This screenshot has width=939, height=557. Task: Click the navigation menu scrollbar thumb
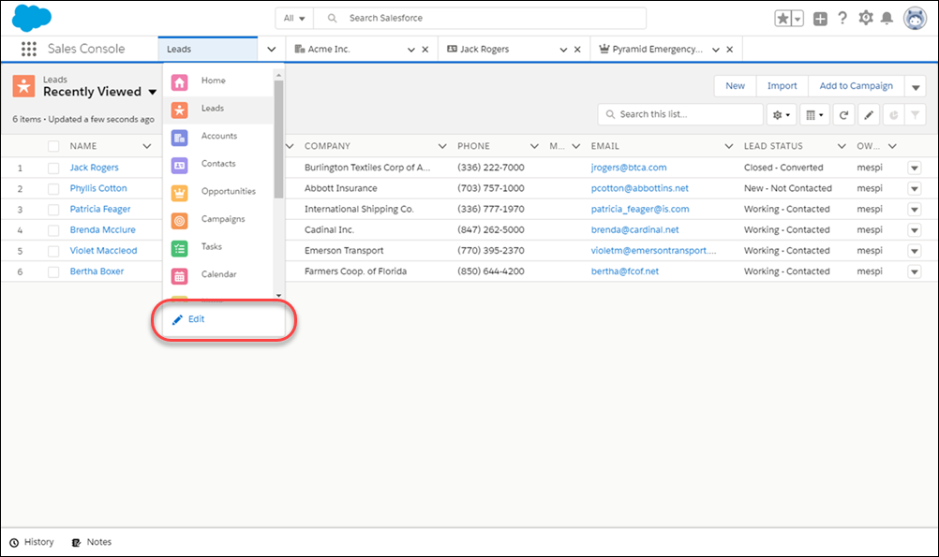point(278,139)
